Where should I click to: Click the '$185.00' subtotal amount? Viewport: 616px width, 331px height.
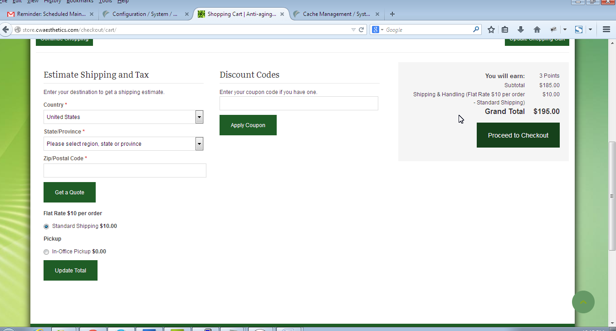tap(549, 85)
